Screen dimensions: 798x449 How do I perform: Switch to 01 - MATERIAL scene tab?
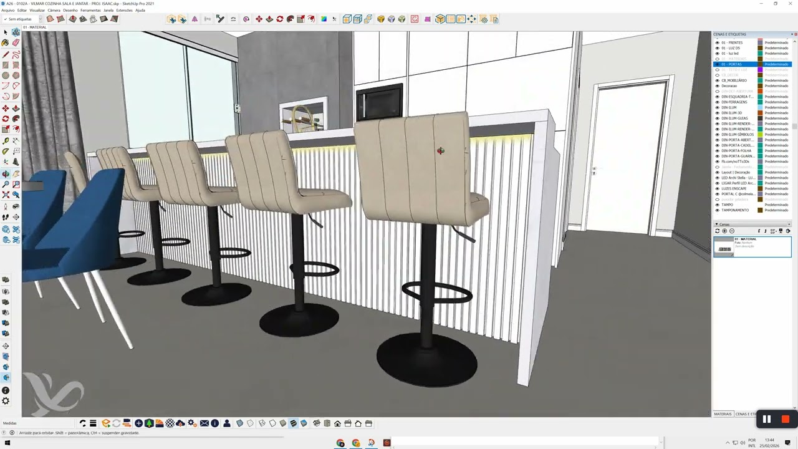pyautogui.click(x=35, y=27)
